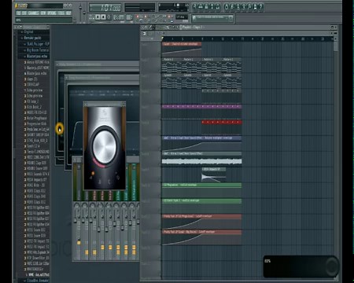Collapse the Remake packs folder
354x283 pixels.
pos(32,38)
